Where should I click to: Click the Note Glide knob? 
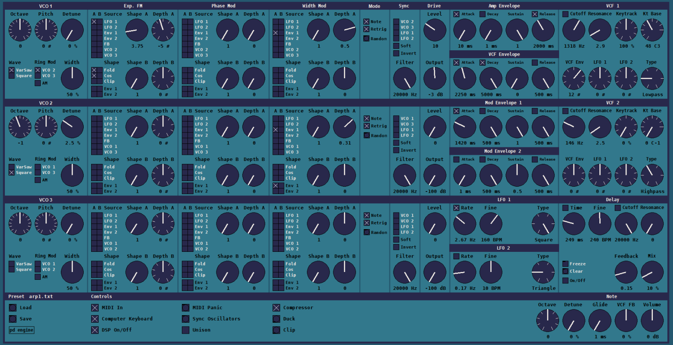[x=600, y=321]
